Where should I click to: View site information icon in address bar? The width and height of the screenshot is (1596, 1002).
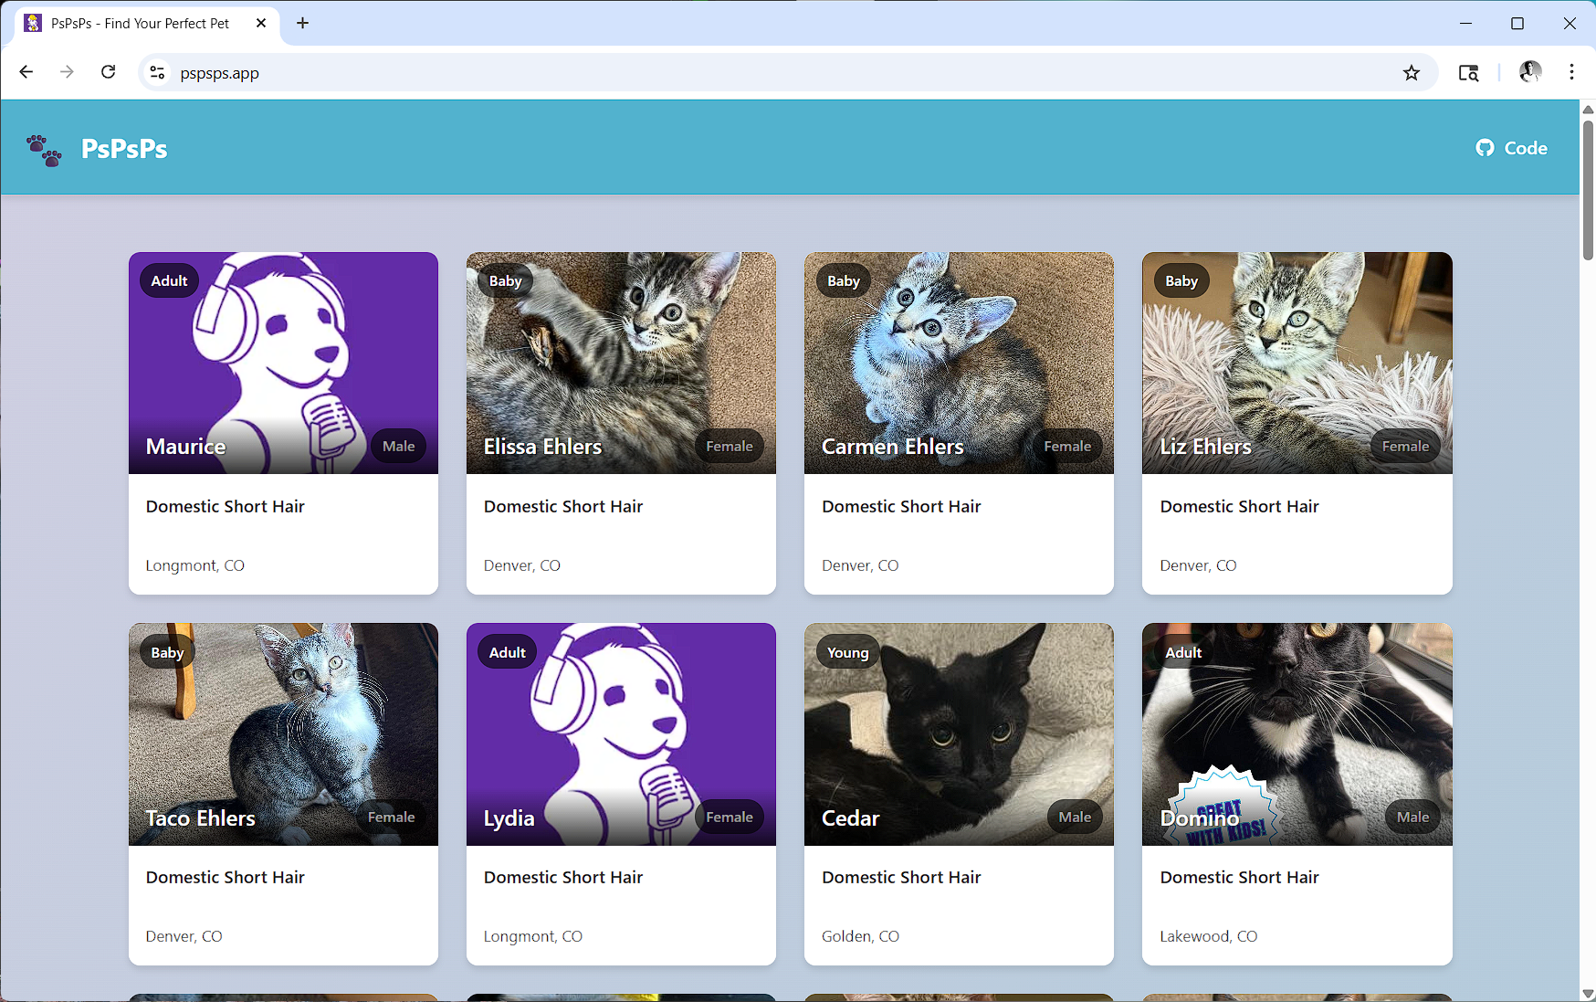(x=158, y=73)
